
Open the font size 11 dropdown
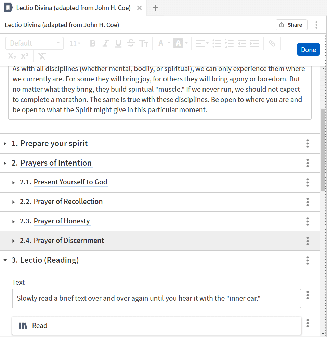(x=75, y=43)
